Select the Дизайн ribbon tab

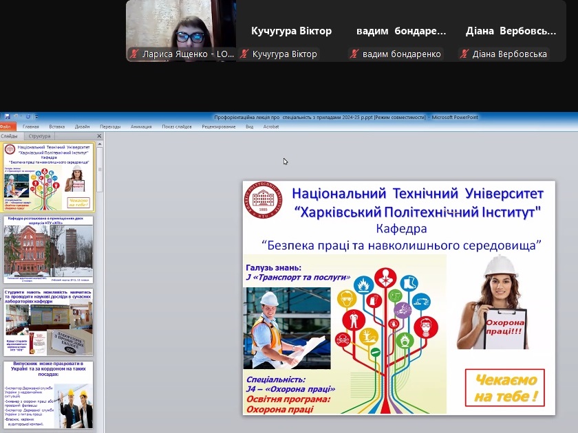(x=82, y=126)
